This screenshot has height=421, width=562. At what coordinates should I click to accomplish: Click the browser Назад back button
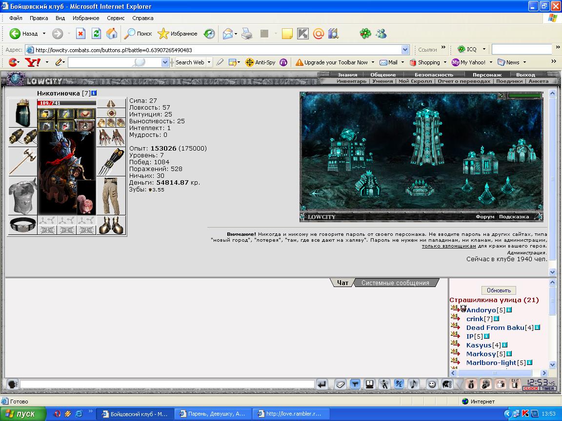[x=23, y=34]
